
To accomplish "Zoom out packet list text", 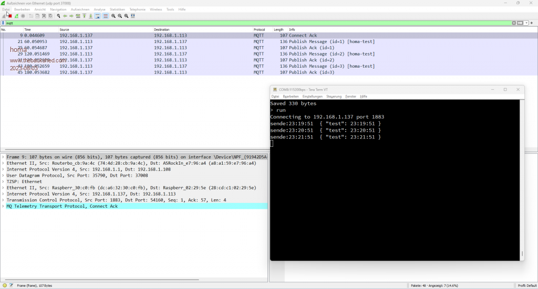I will pos(120,16).
